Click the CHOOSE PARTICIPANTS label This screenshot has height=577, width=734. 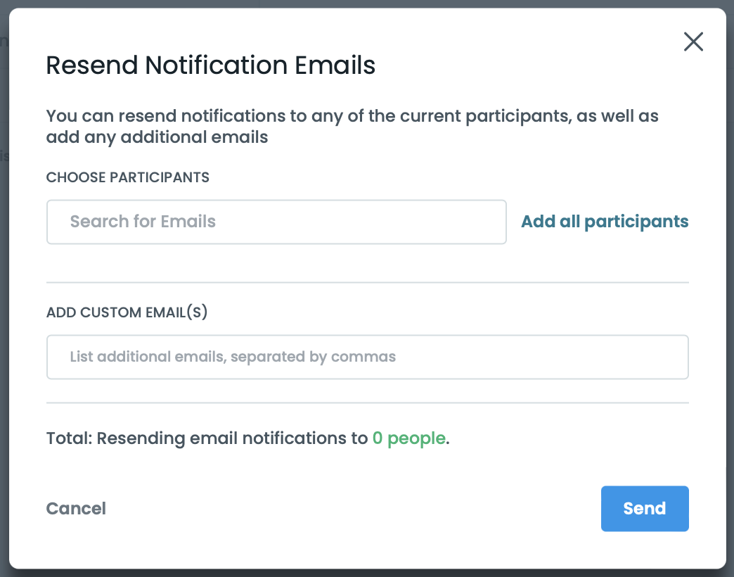tap(128, 177)
